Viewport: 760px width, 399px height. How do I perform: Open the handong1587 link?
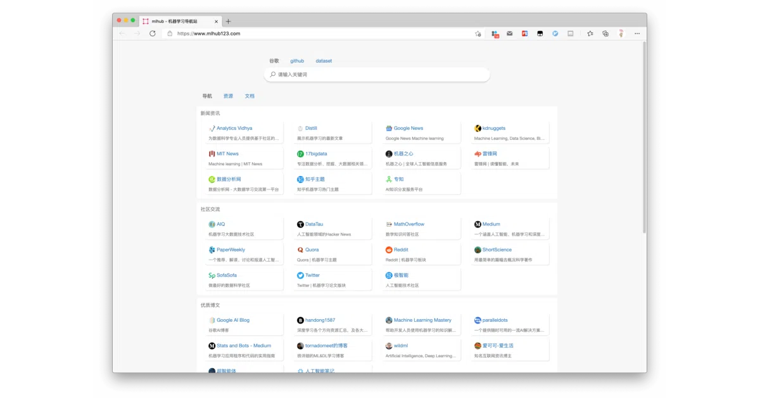(320, 320)
